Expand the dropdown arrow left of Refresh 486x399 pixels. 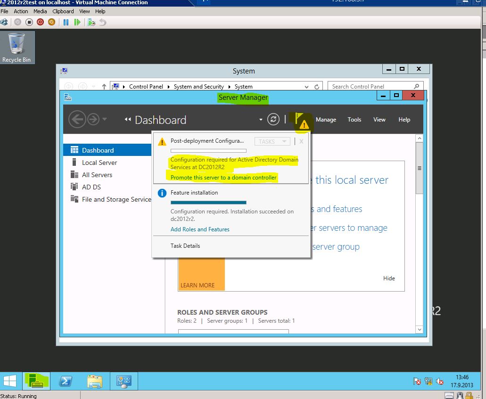click(x=261, y=120)
